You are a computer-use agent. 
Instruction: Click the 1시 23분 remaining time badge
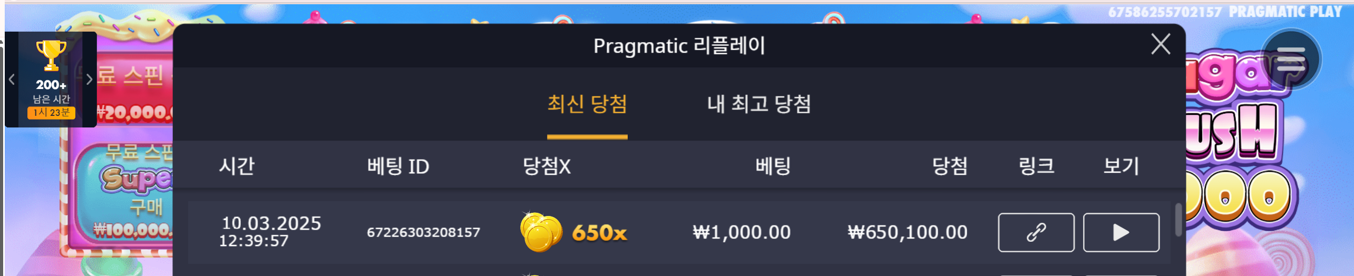click(51, 113)
